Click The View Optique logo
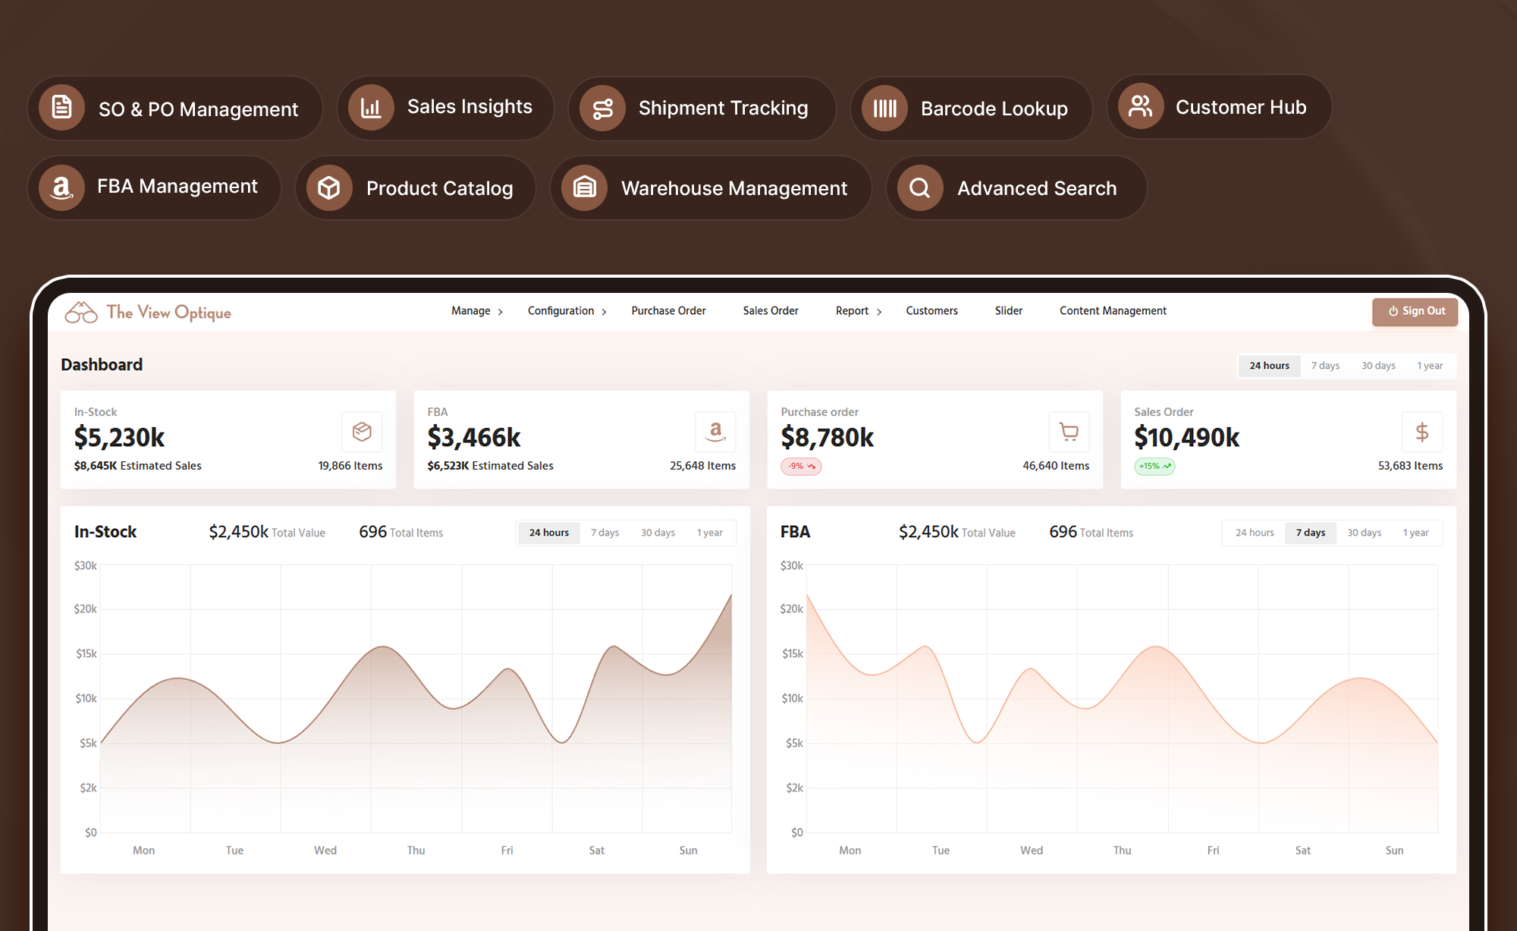The width and height of the screenshot is (1517, 931). coord(148,312)
